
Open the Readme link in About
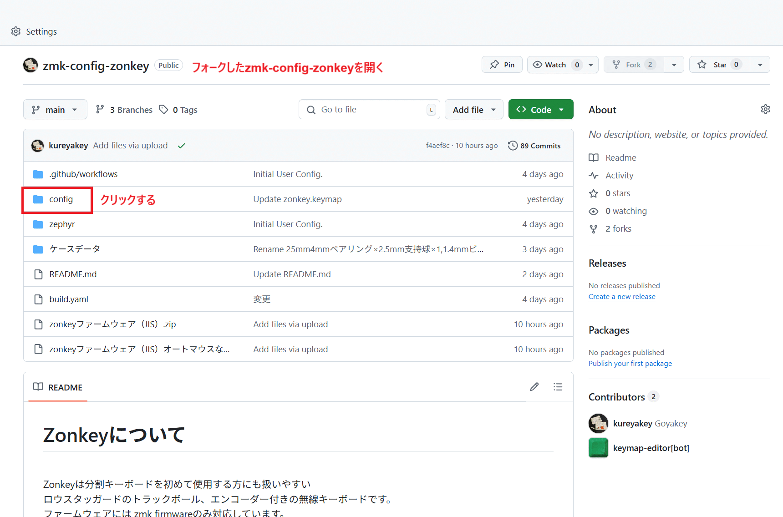pyautogui.click(x=613, y=158)
